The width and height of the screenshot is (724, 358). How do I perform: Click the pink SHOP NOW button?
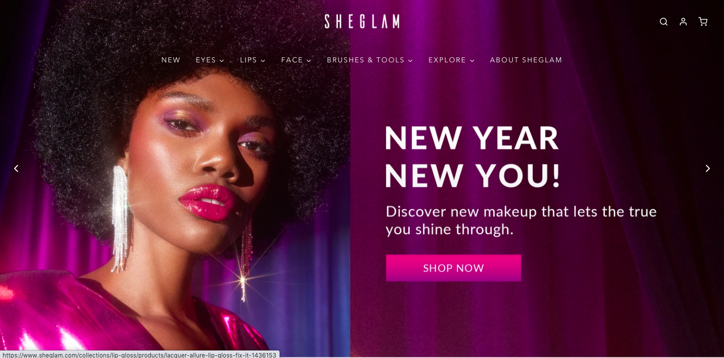click(x=454, y=268)
